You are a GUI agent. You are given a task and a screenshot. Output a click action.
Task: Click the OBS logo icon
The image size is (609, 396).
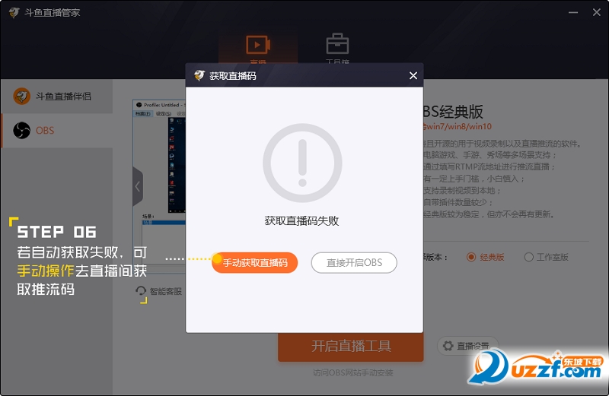[22, 130]
